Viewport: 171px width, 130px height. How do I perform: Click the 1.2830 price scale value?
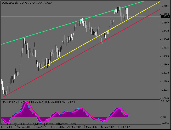pyautogui.click(x=165, y=73)
